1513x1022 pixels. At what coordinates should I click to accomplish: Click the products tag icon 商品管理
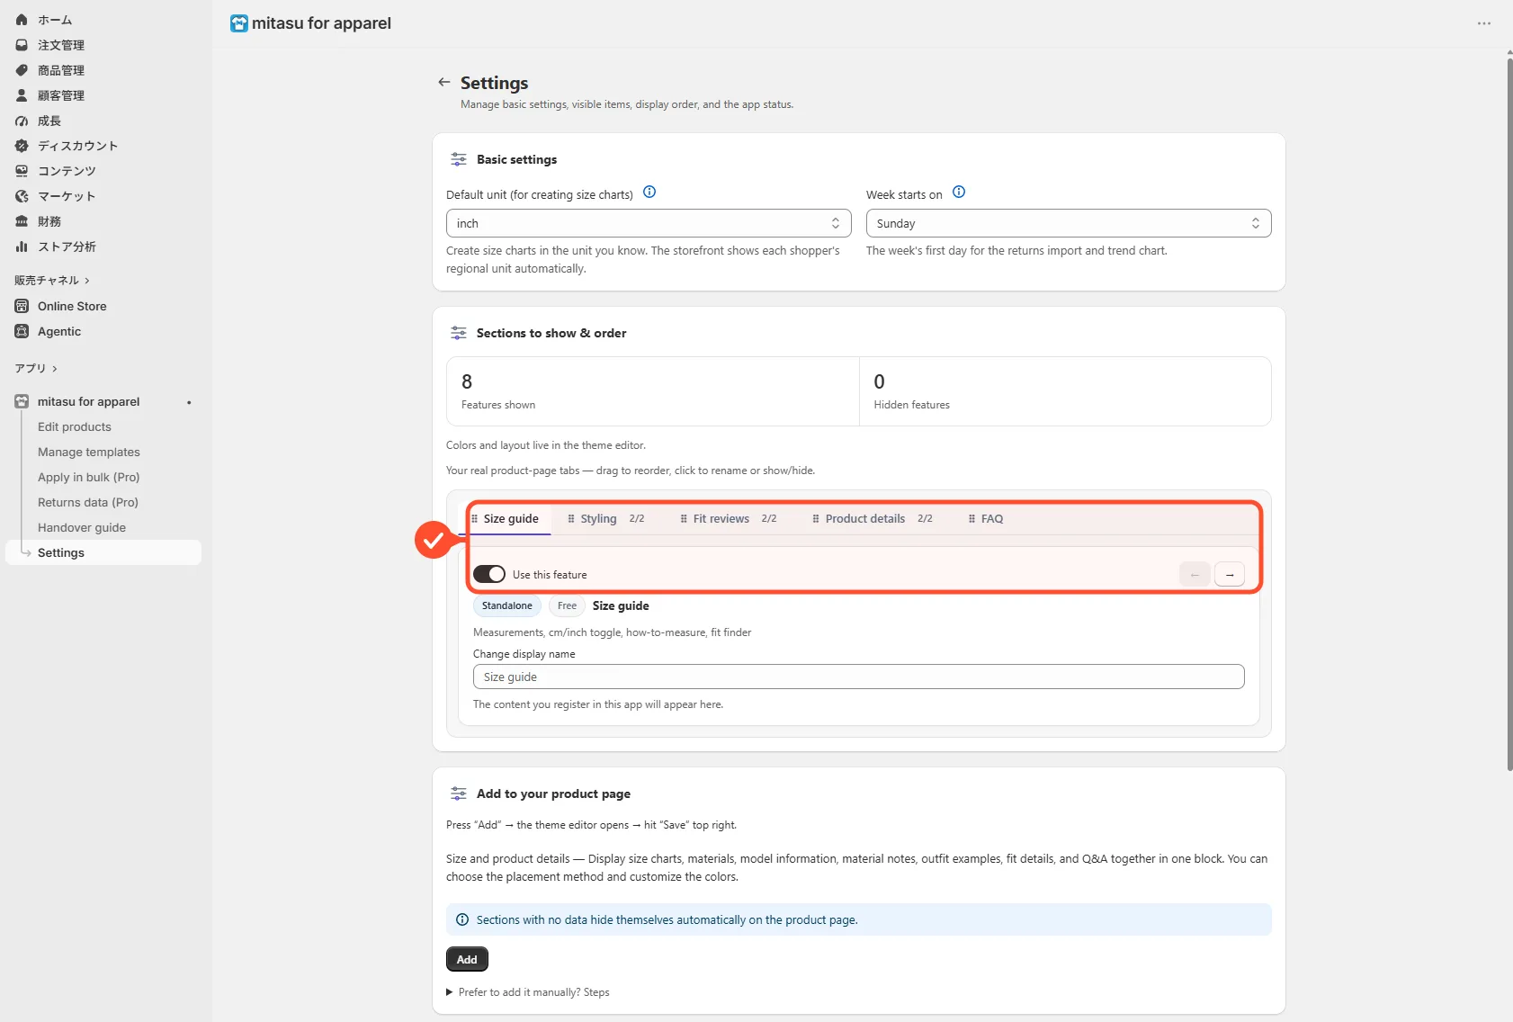22,70
